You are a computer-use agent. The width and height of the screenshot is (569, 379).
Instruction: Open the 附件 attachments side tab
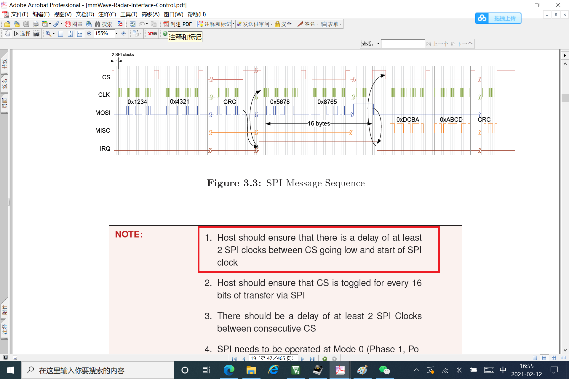4,310
